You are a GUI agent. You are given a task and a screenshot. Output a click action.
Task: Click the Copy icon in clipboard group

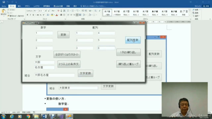pyautogui.click(x=8, y=13)
